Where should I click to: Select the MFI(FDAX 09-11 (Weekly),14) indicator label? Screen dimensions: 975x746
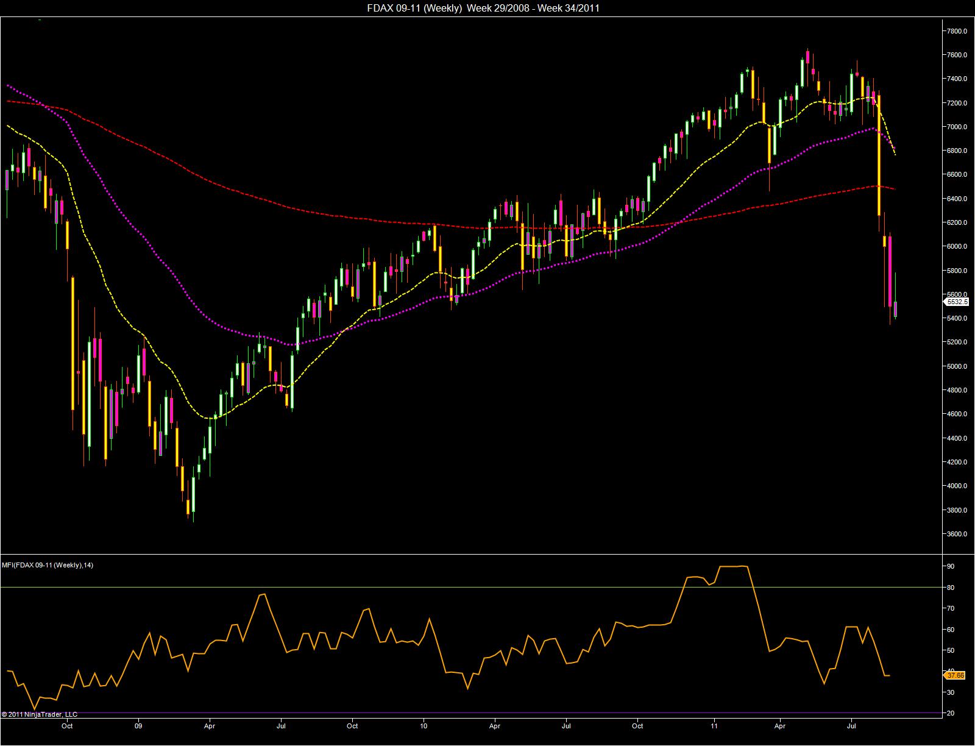[47, 565]
